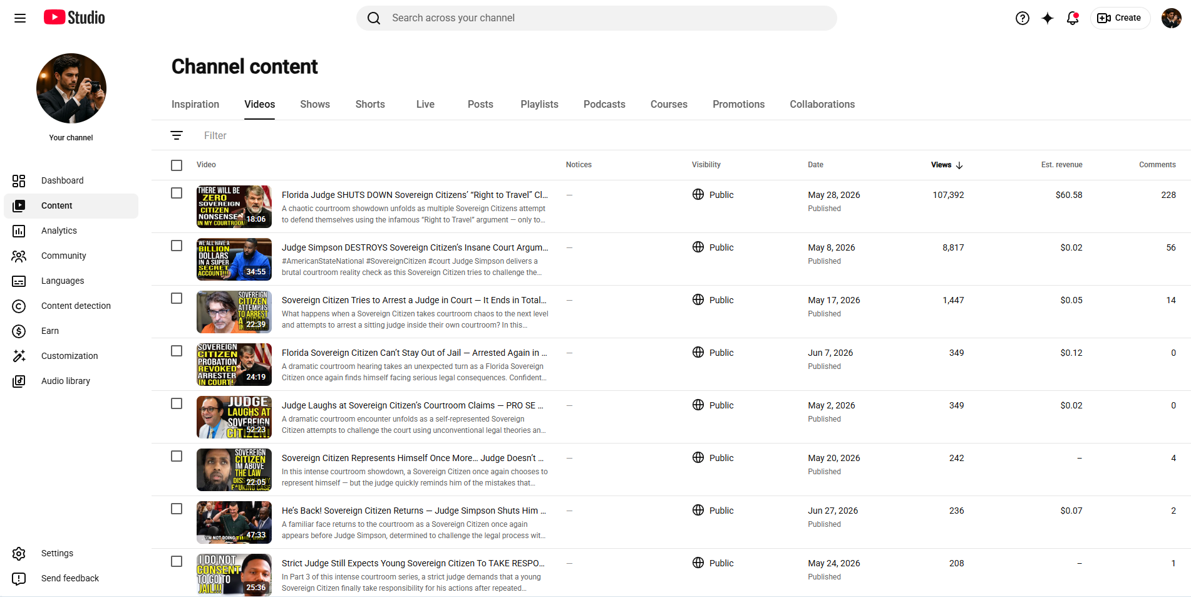Click the Views sort arrow
This screenshot has width=1191, height=597.
959,165
